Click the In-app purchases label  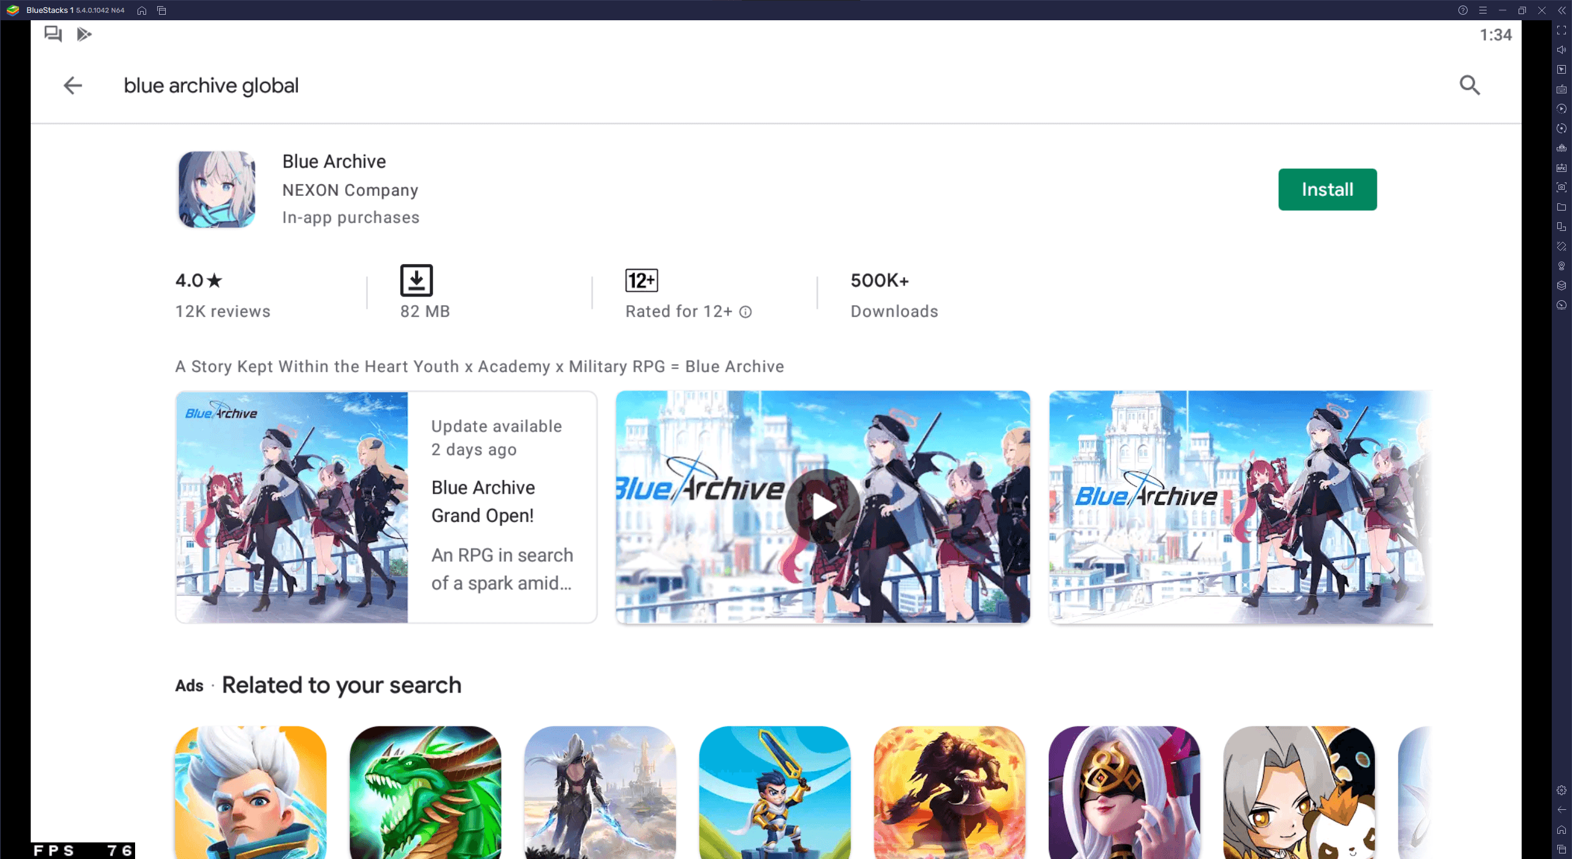351,218
